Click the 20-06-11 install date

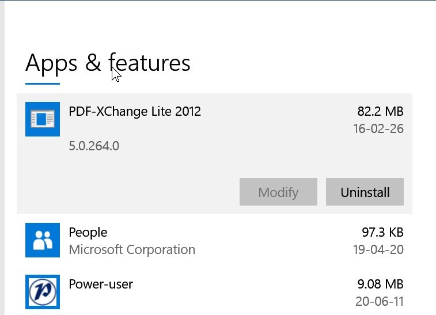378,301
